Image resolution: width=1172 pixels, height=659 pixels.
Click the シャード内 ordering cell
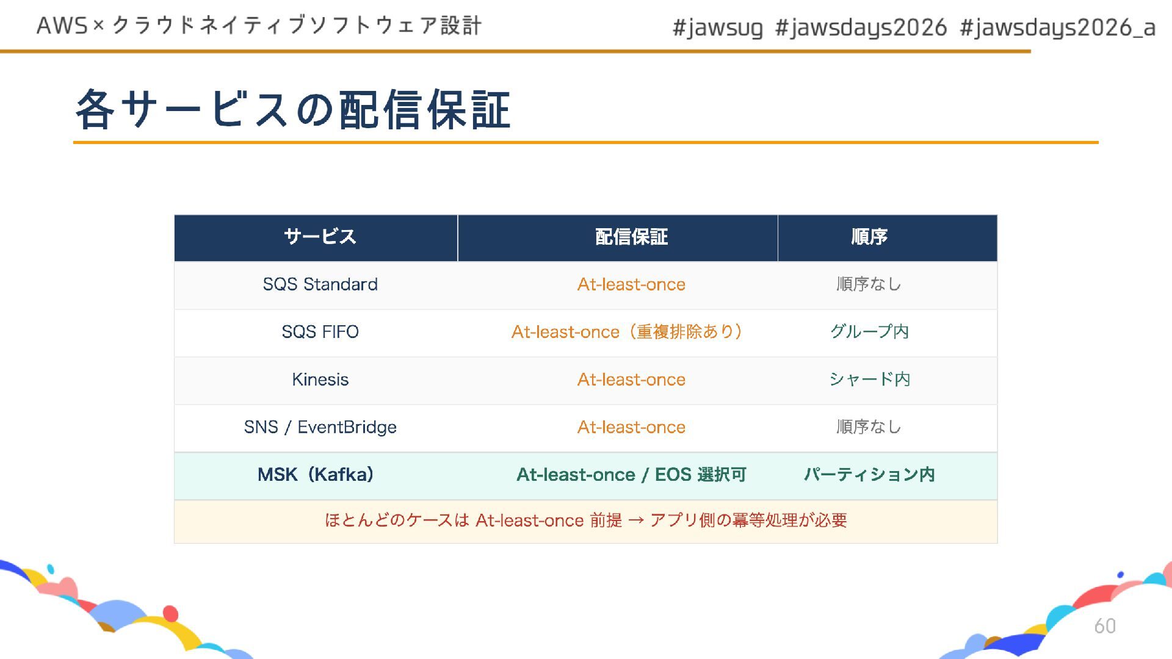point(869,380)
